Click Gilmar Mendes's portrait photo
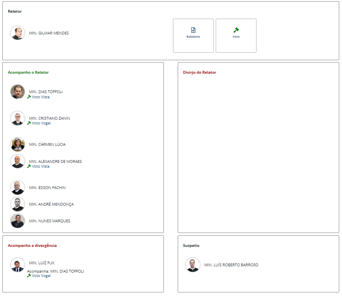Screen dimensions: 342x296 (17, 33)
